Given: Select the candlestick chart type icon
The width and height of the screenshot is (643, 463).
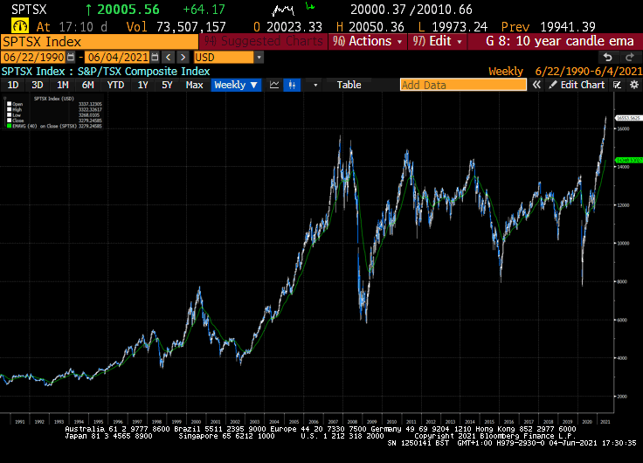Looking at the screenshot, I should (292, 85).
